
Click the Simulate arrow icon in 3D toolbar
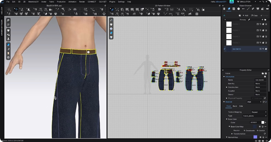[x=10, y=9]
